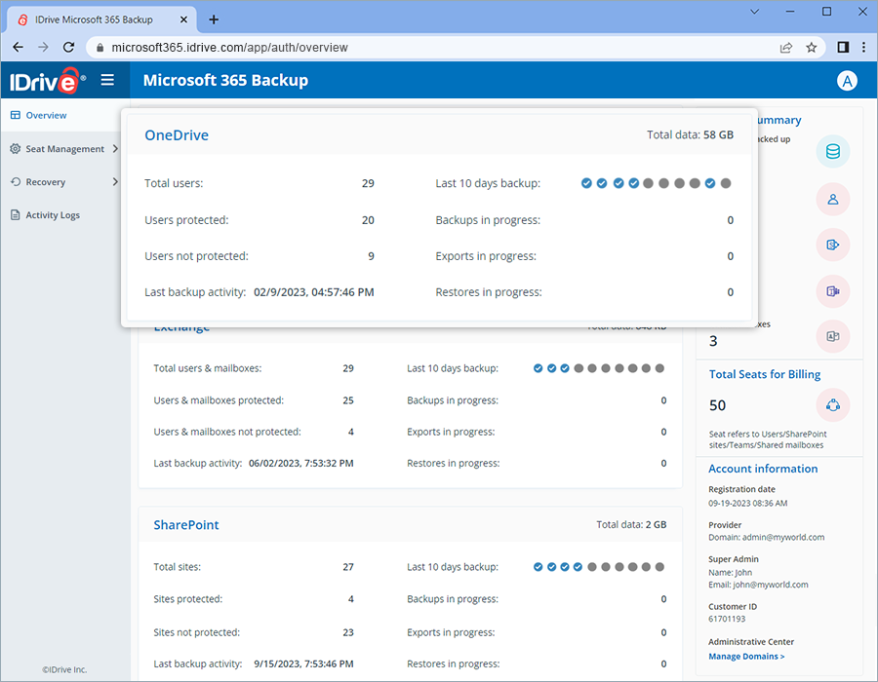The image size is (878, 682).
Task: Click the SharePoint summary icon
Action: click(833, 245)
